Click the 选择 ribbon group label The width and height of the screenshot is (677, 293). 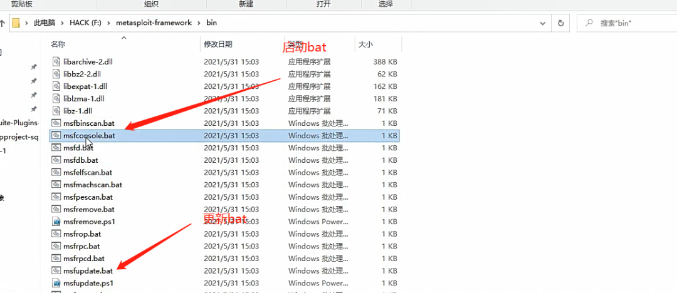pos(386,4)
